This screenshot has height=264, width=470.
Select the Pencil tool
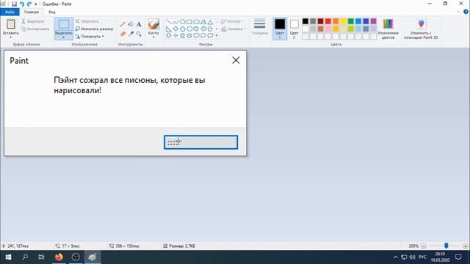123,24
